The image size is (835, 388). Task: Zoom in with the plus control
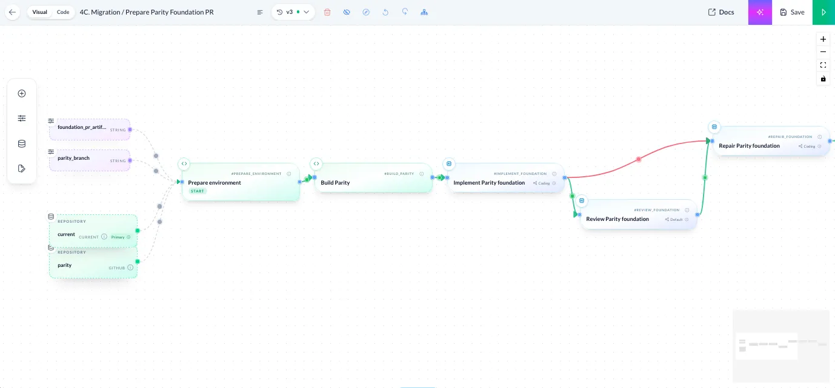click(823, 39)
